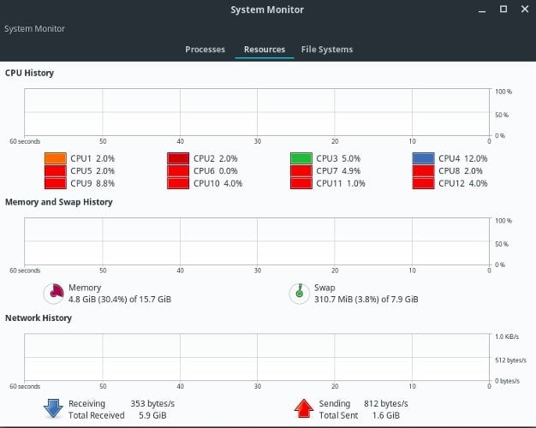Viewport: 536px width, 428px height.
Task: Open the CPU10 color picker swatch
Action: click(178, 183)
